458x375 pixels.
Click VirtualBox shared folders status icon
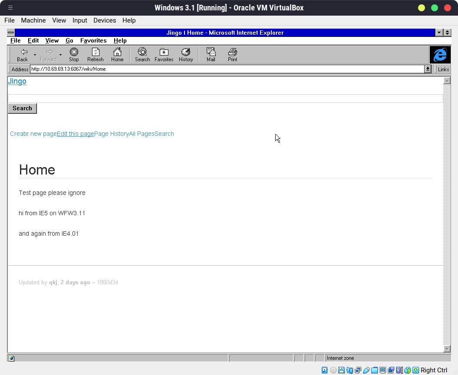374,370
